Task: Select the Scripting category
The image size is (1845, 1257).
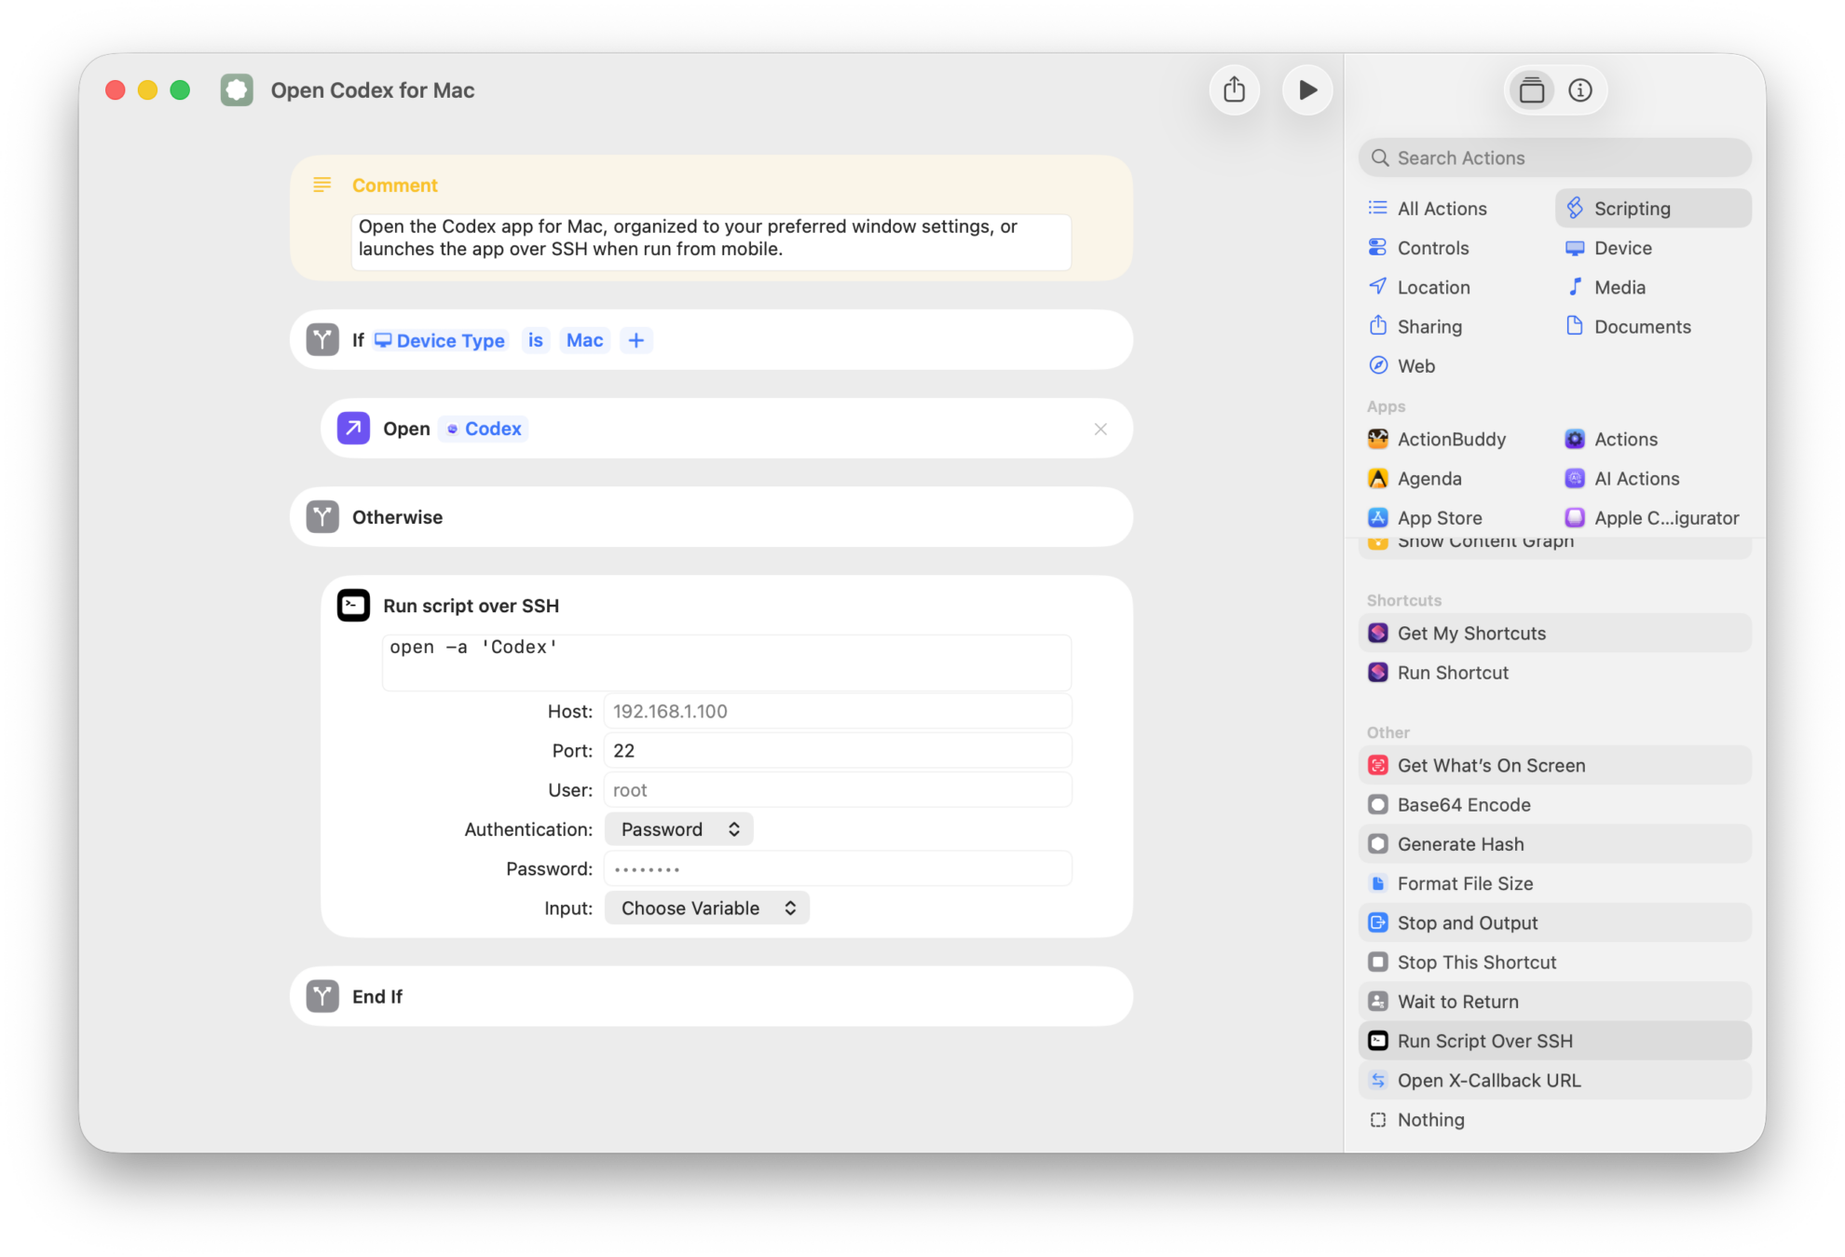Action: pos(1653,208)
